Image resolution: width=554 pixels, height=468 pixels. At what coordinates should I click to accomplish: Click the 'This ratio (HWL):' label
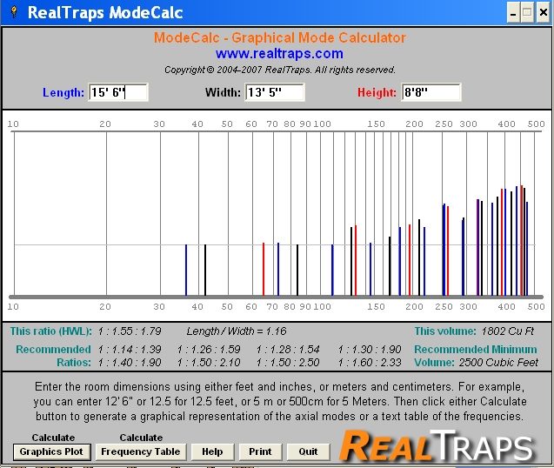pos(50,331)
